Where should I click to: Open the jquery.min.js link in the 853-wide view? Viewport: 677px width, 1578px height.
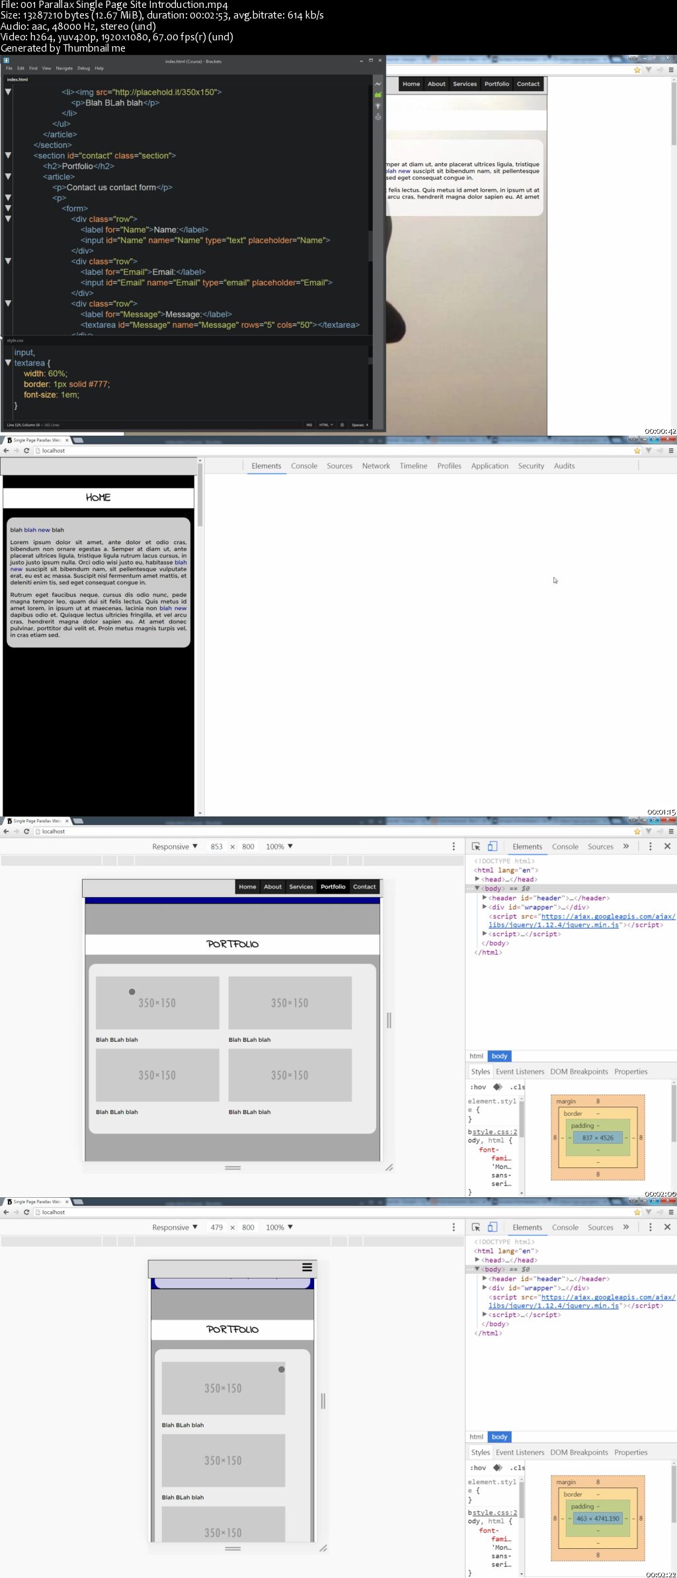tap(582, 920)
